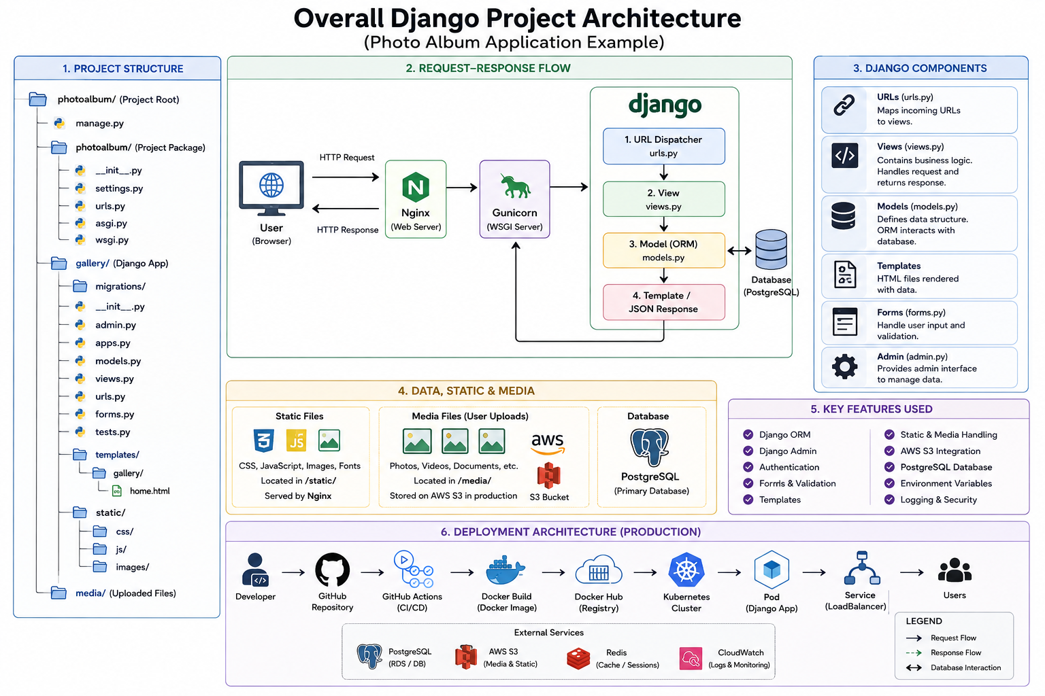Click the JS file icon under Static Files
Screen dimensions: 1045x696
coord(297,440)
